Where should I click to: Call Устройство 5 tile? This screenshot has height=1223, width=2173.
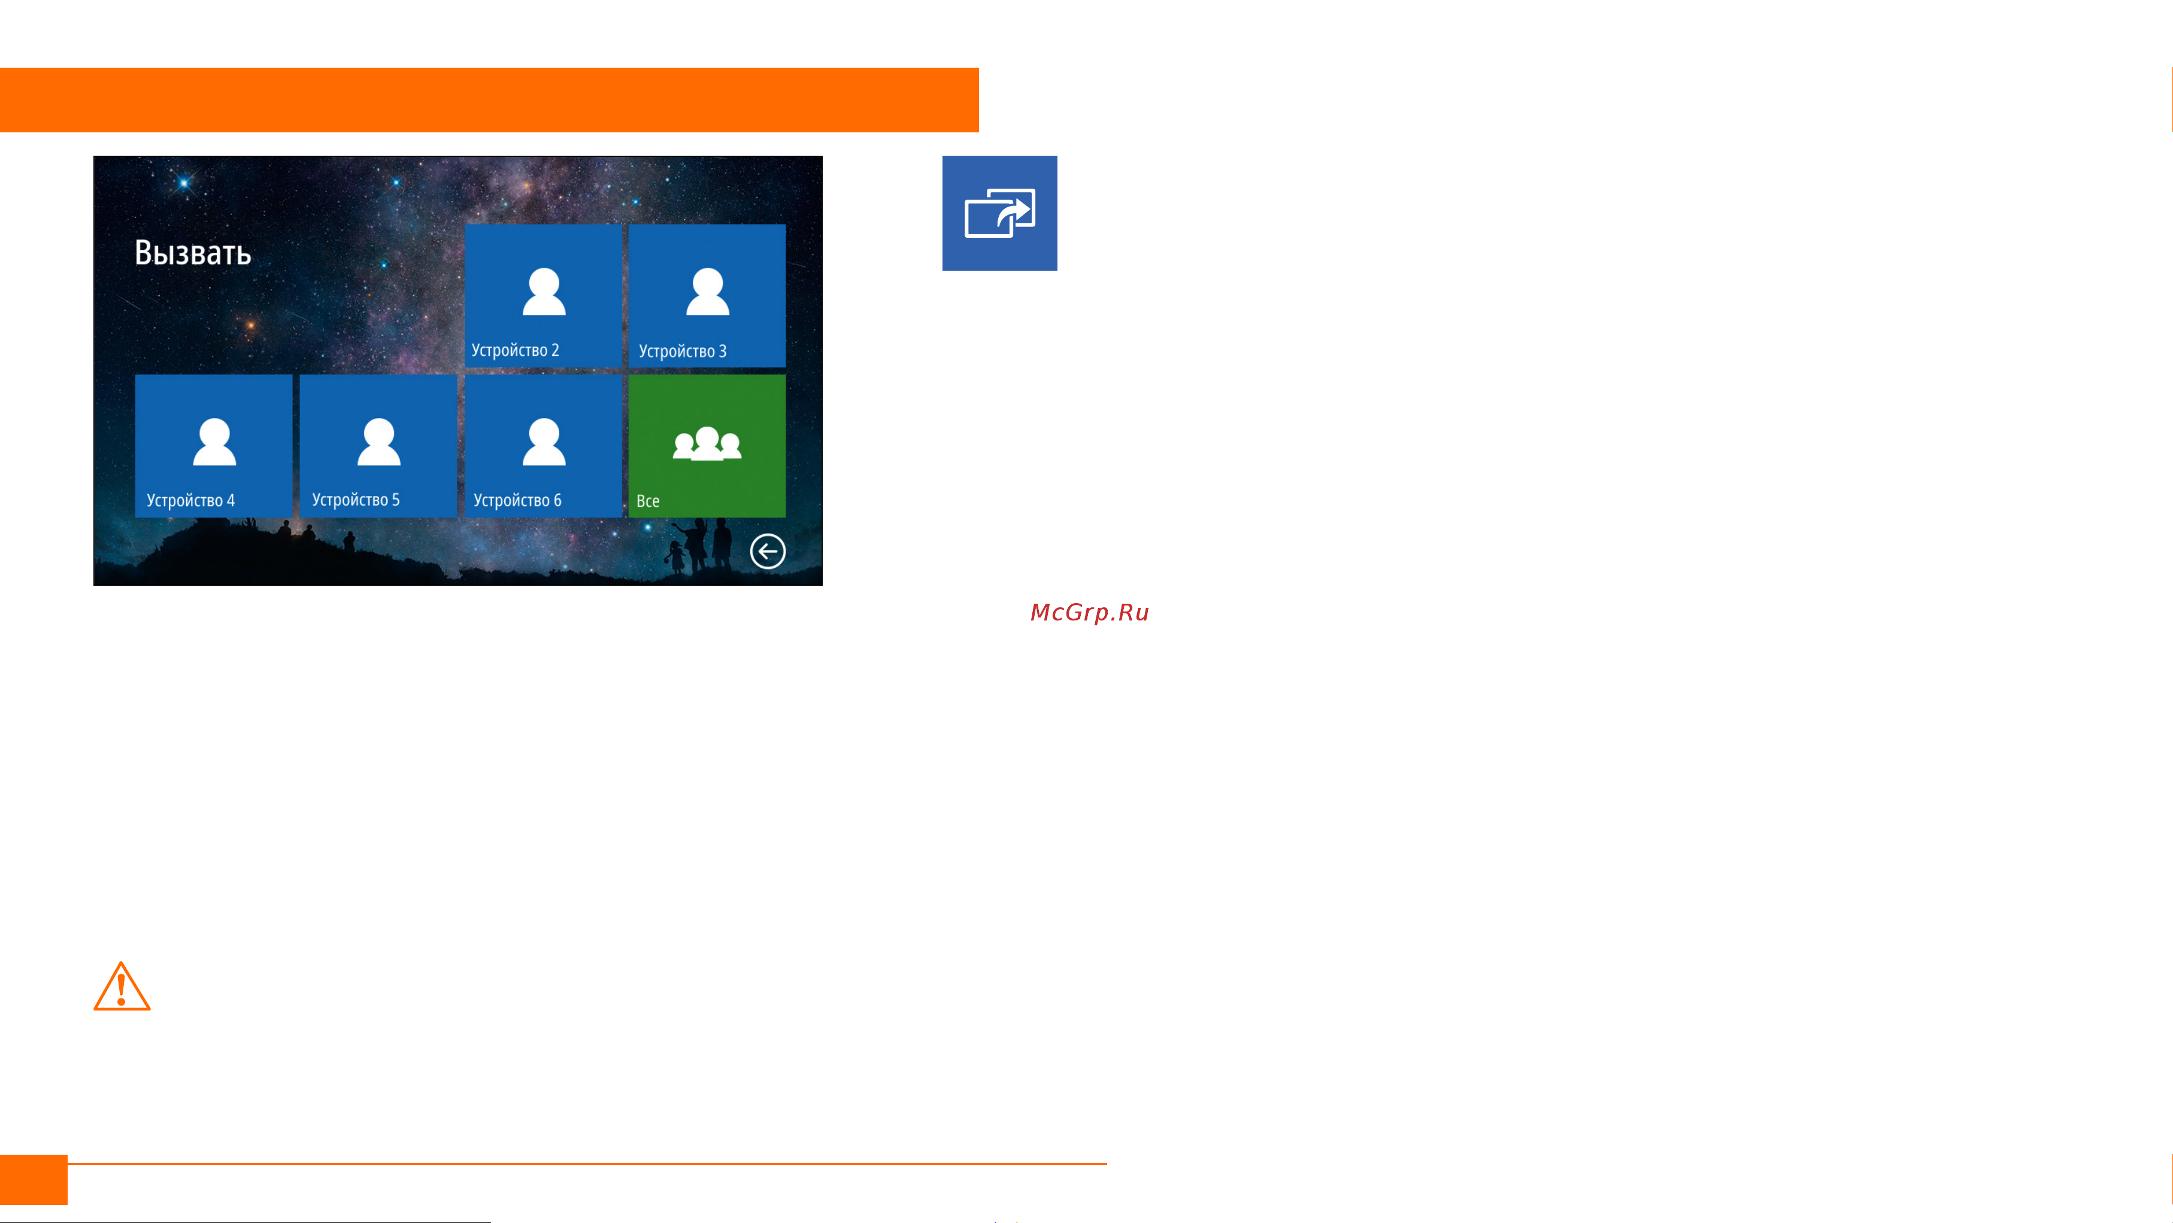(378, 446)
